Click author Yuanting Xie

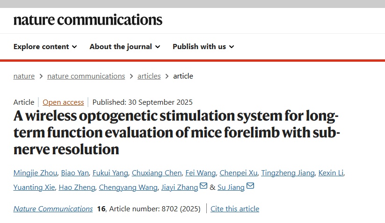[x=35, y=187]
